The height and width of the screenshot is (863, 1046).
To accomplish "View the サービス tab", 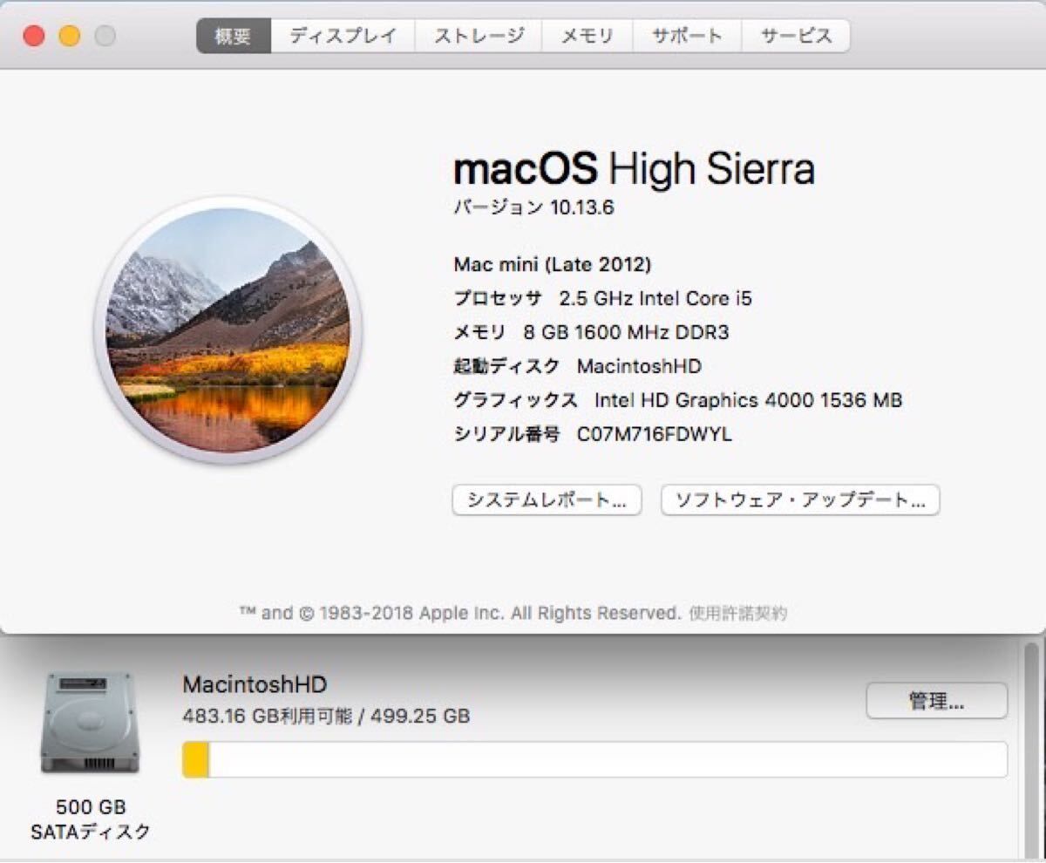I will click(x=794, y=36).
